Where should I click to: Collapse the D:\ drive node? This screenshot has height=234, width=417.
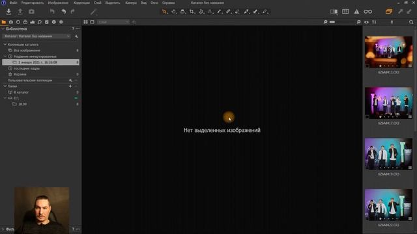5,98
